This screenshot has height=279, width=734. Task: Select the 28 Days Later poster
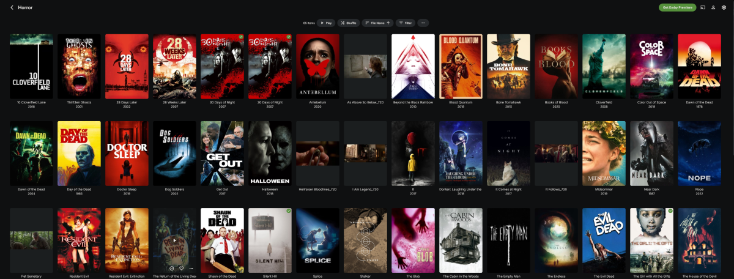click(x=127, y=66)
